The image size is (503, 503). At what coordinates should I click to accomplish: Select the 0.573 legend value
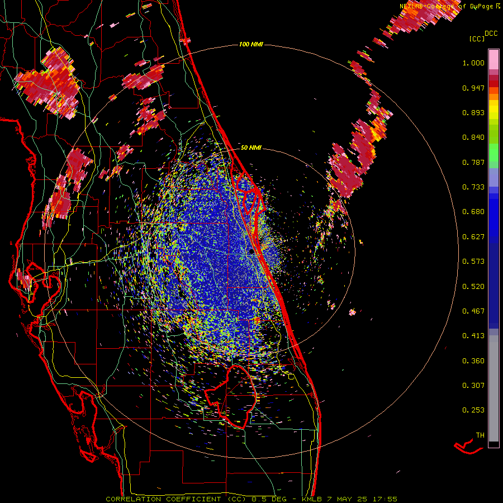click(x=473, y=262)
